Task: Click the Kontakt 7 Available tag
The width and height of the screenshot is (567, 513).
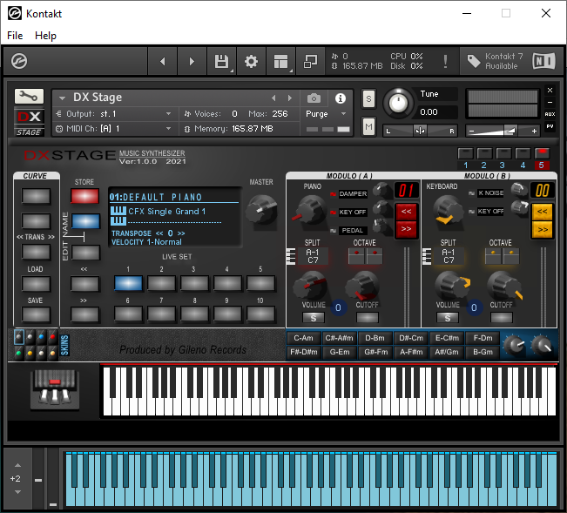Action: pyautogui.click(x=495, y=61)
